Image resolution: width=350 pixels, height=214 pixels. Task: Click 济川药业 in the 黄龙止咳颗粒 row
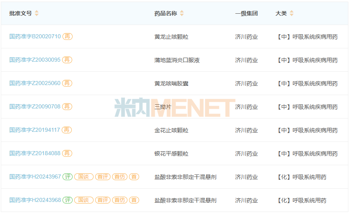point(246,37)
